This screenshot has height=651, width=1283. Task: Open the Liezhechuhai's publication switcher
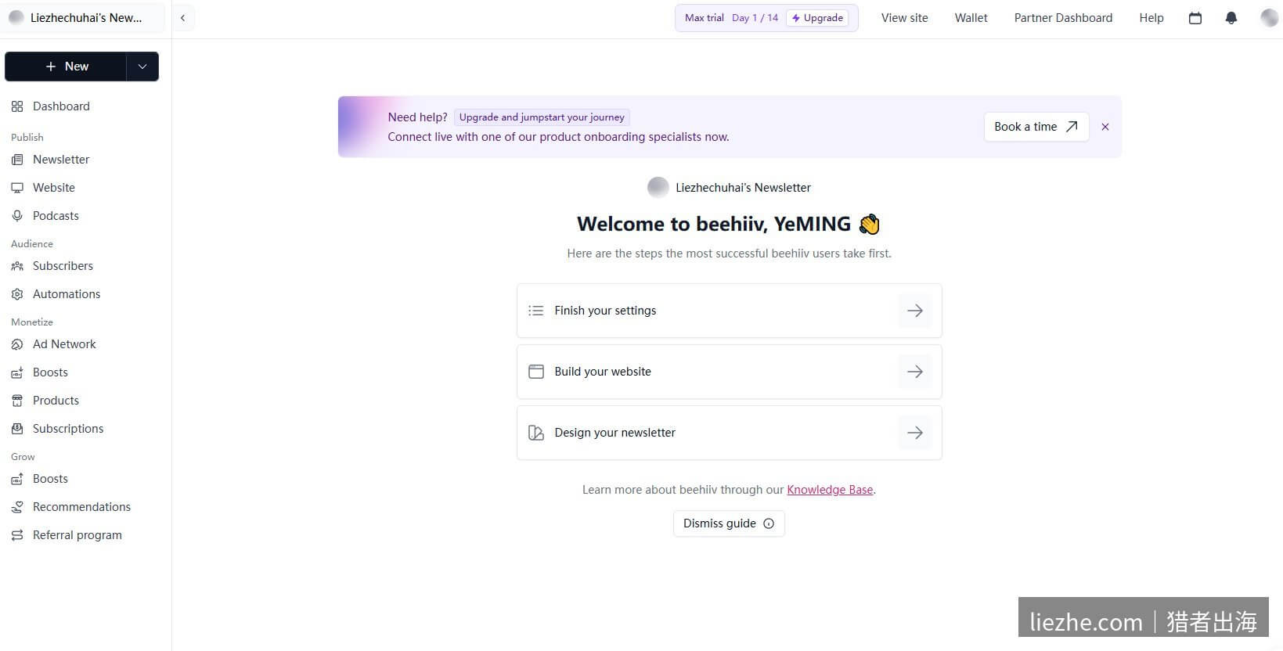pyautogui.click(x=82, y=18)
